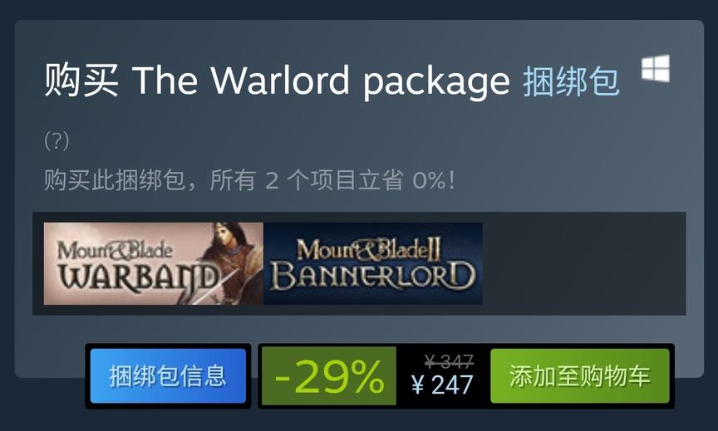718x431 pixels.
Task: Click the -29% discount badge
Action: click(x=329, y=376)
